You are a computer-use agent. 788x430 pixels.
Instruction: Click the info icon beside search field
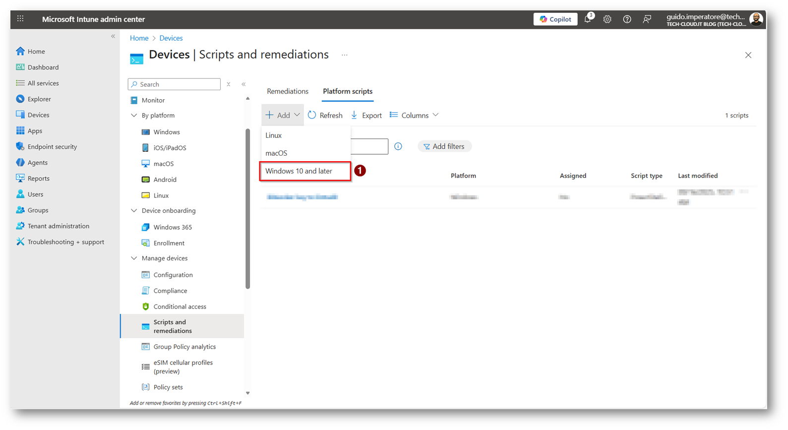tap(398, 146)
